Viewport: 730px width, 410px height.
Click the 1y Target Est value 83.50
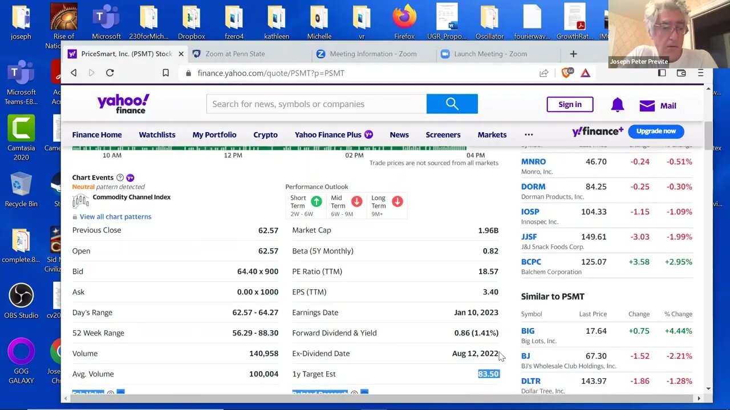point(489,374)
